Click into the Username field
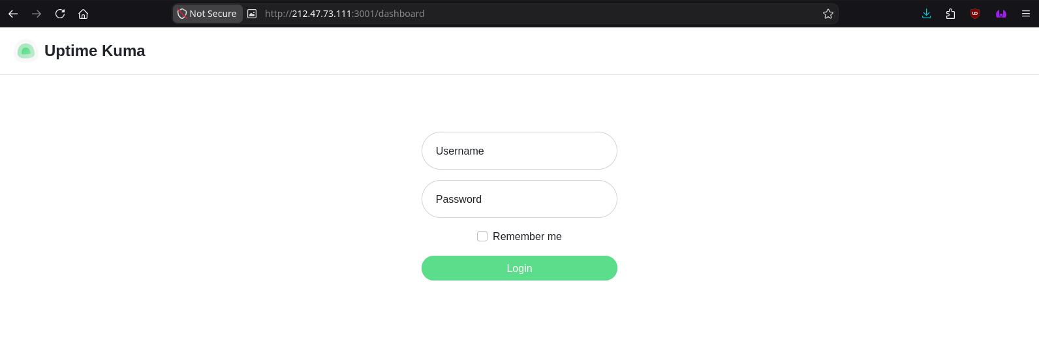 pyautogui.click(x=519, y=151)
